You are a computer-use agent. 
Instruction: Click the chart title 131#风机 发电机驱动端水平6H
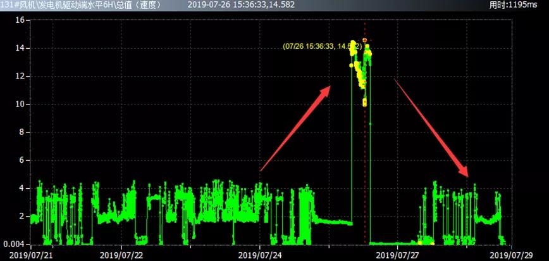pyautogui.click(x=81, y=5)
